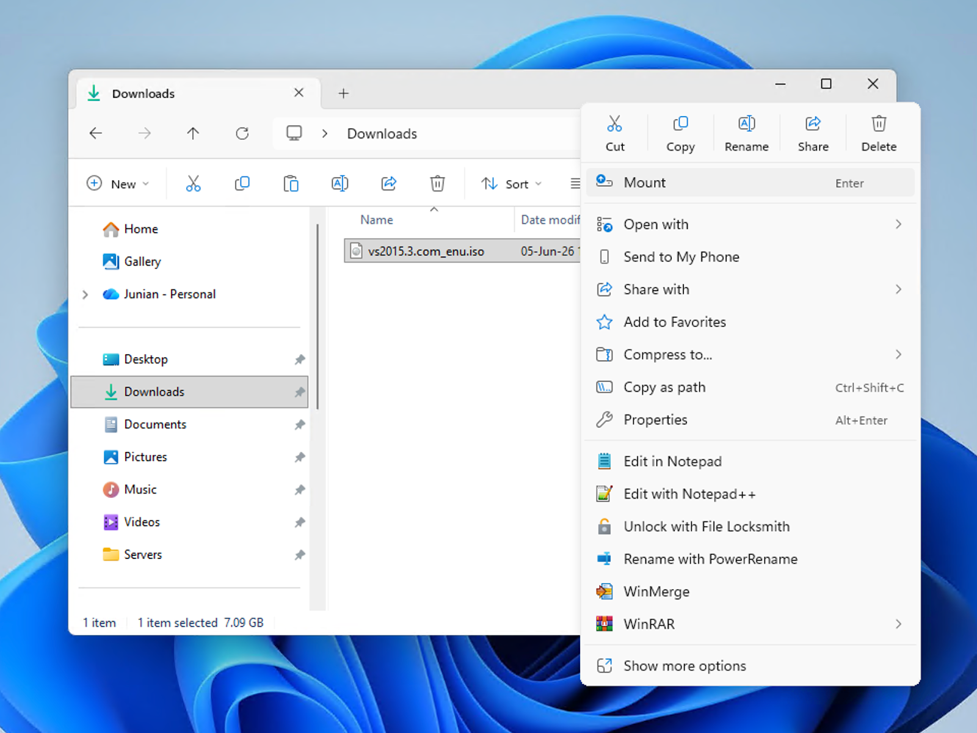Select the vs2015.3.com_enu.iso file
Viewport: 977px width, 733px height.
click(x=462, y=251)
